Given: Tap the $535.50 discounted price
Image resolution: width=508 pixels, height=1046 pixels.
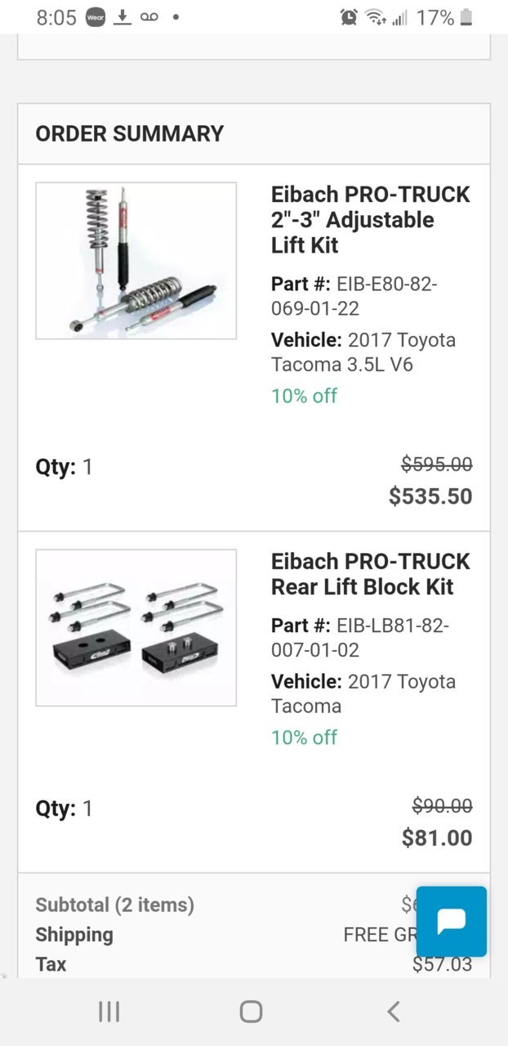Looking at the screenshot, I should pyautogui.click(x=430, y=496).
